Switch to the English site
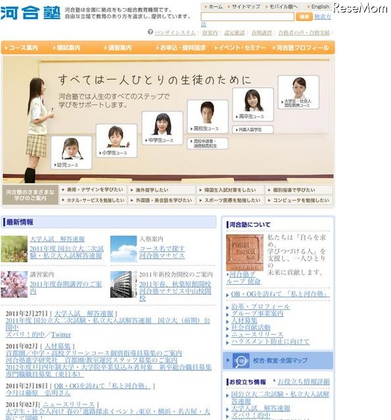The image size is (391, 420). [318, 7]
